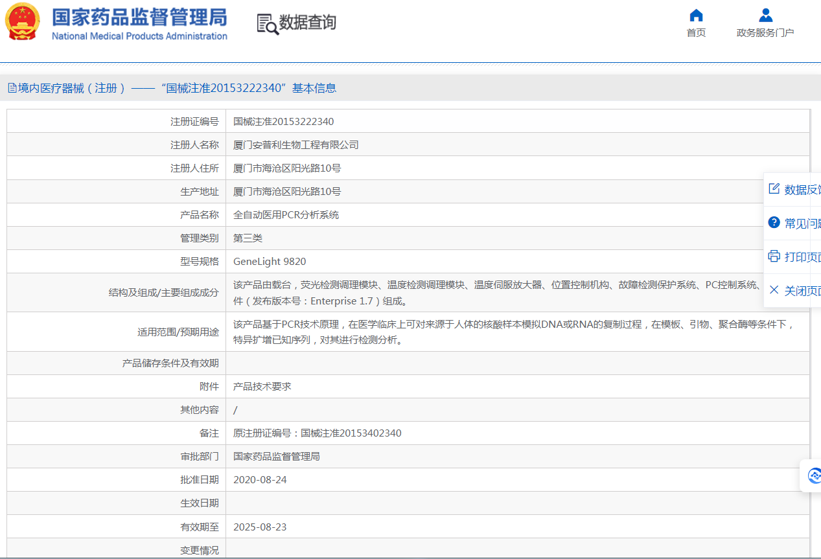
Task: Click the 数据反馈 edit icon
Action: coord(774,189)
